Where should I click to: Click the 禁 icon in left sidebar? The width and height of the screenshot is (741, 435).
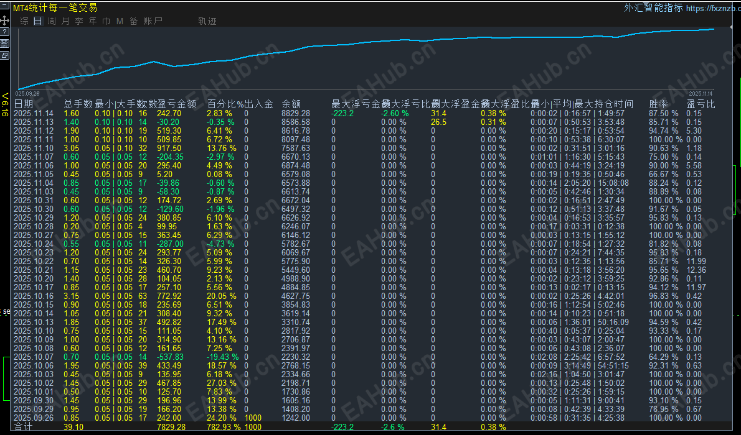click(x=5, y=43)
